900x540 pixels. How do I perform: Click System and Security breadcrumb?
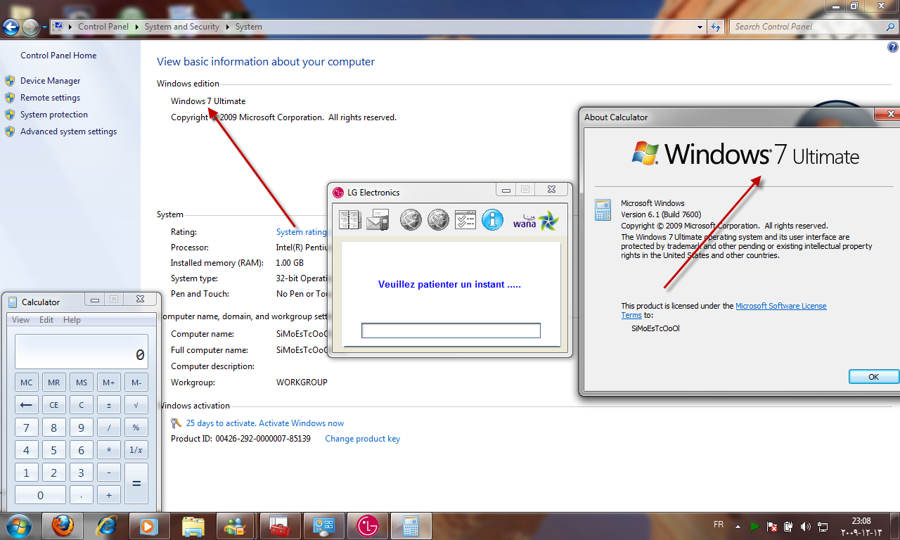[182, 27]
